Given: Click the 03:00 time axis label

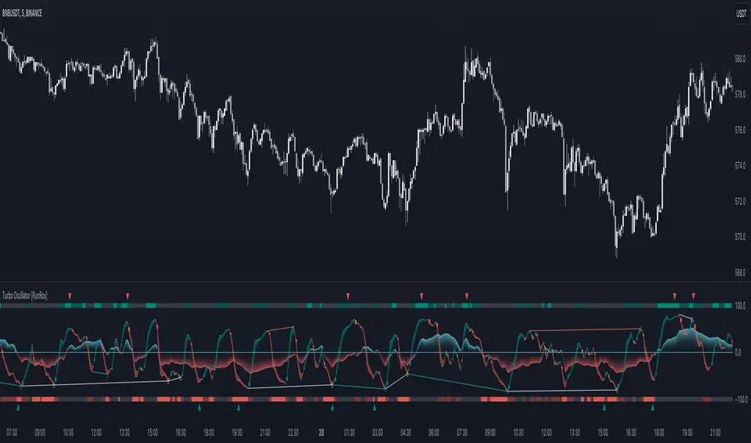Looking at the screenshot, I should [377, 433].
